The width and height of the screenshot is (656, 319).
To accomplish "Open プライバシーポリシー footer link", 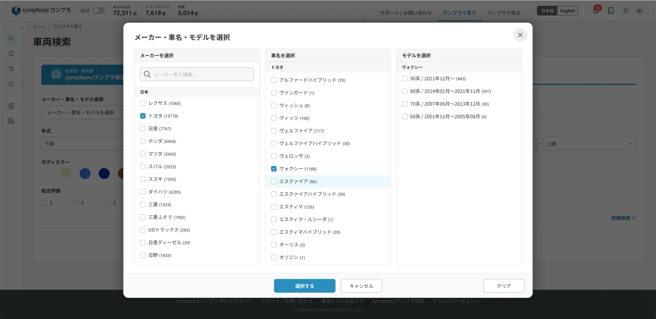I will click(x=456, y=301).
